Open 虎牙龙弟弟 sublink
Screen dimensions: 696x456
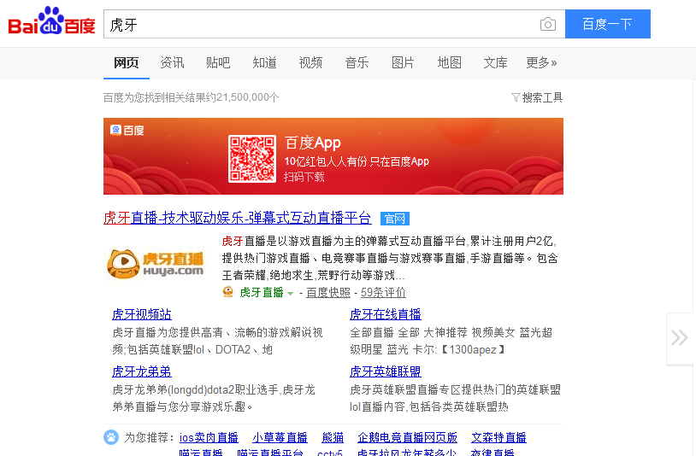tap(142, 371)
